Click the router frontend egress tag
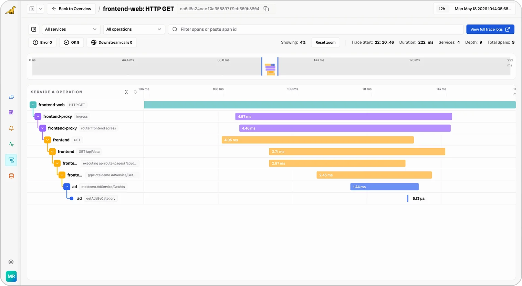The width and height of the screenshot is (522, 286). [x=98, y=128]
